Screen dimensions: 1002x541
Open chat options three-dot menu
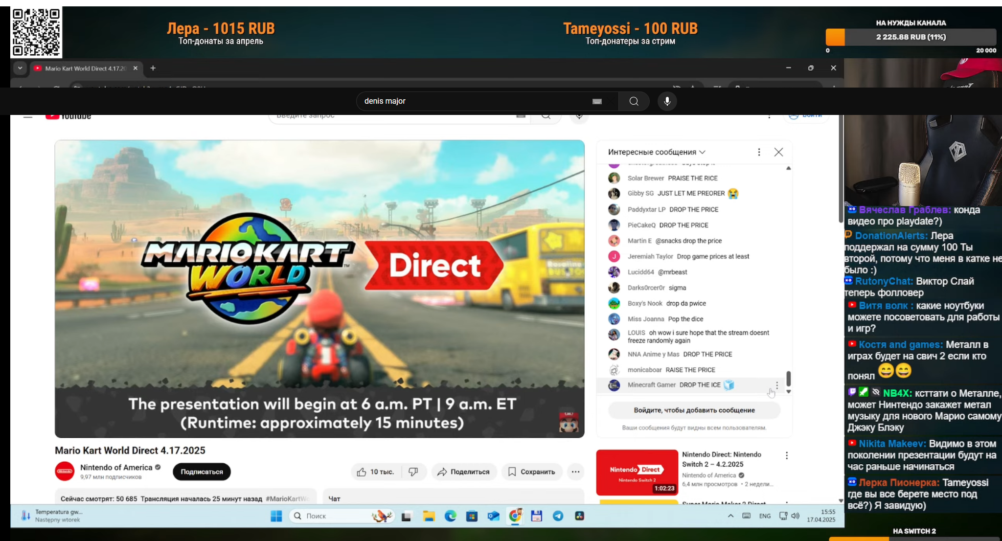coord(759,152)
